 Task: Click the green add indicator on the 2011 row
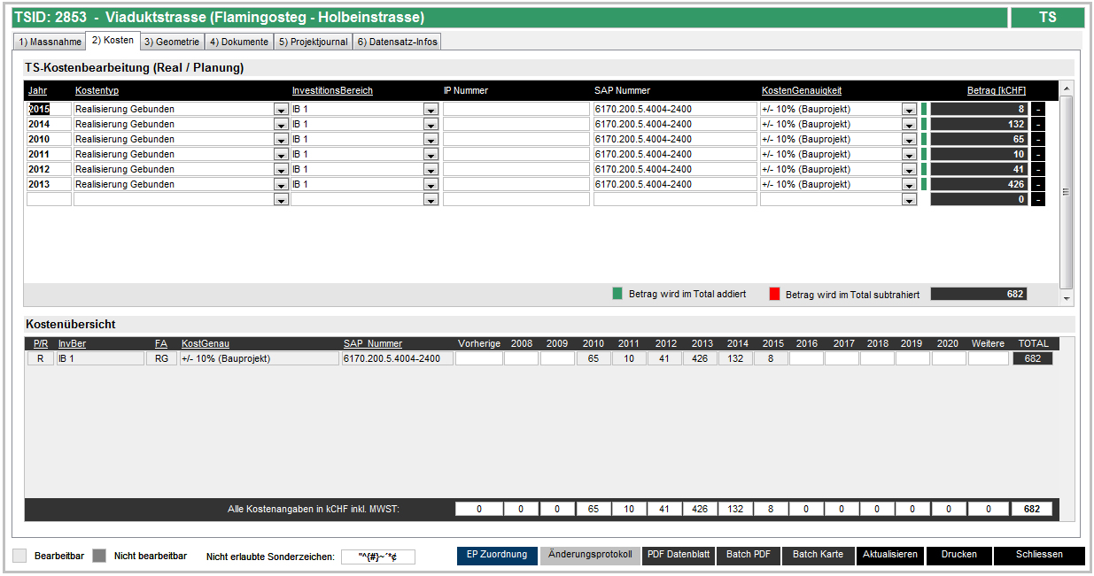(924, 154)
